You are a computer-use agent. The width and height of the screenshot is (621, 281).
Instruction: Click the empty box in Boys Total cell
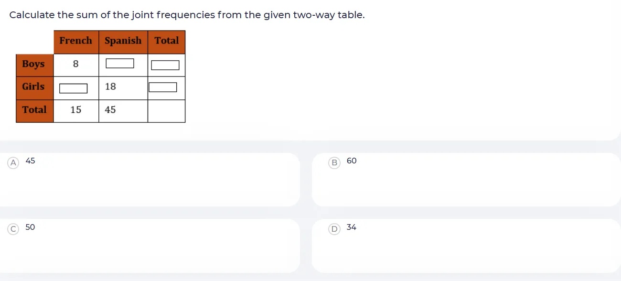[166, 65]
